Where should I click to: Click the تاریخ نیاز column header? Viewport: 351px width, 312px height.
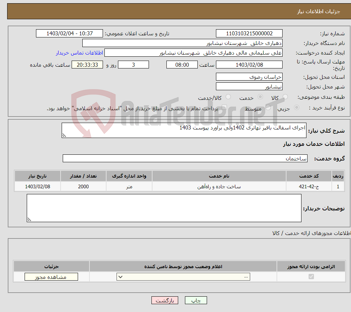coord(37,176)
